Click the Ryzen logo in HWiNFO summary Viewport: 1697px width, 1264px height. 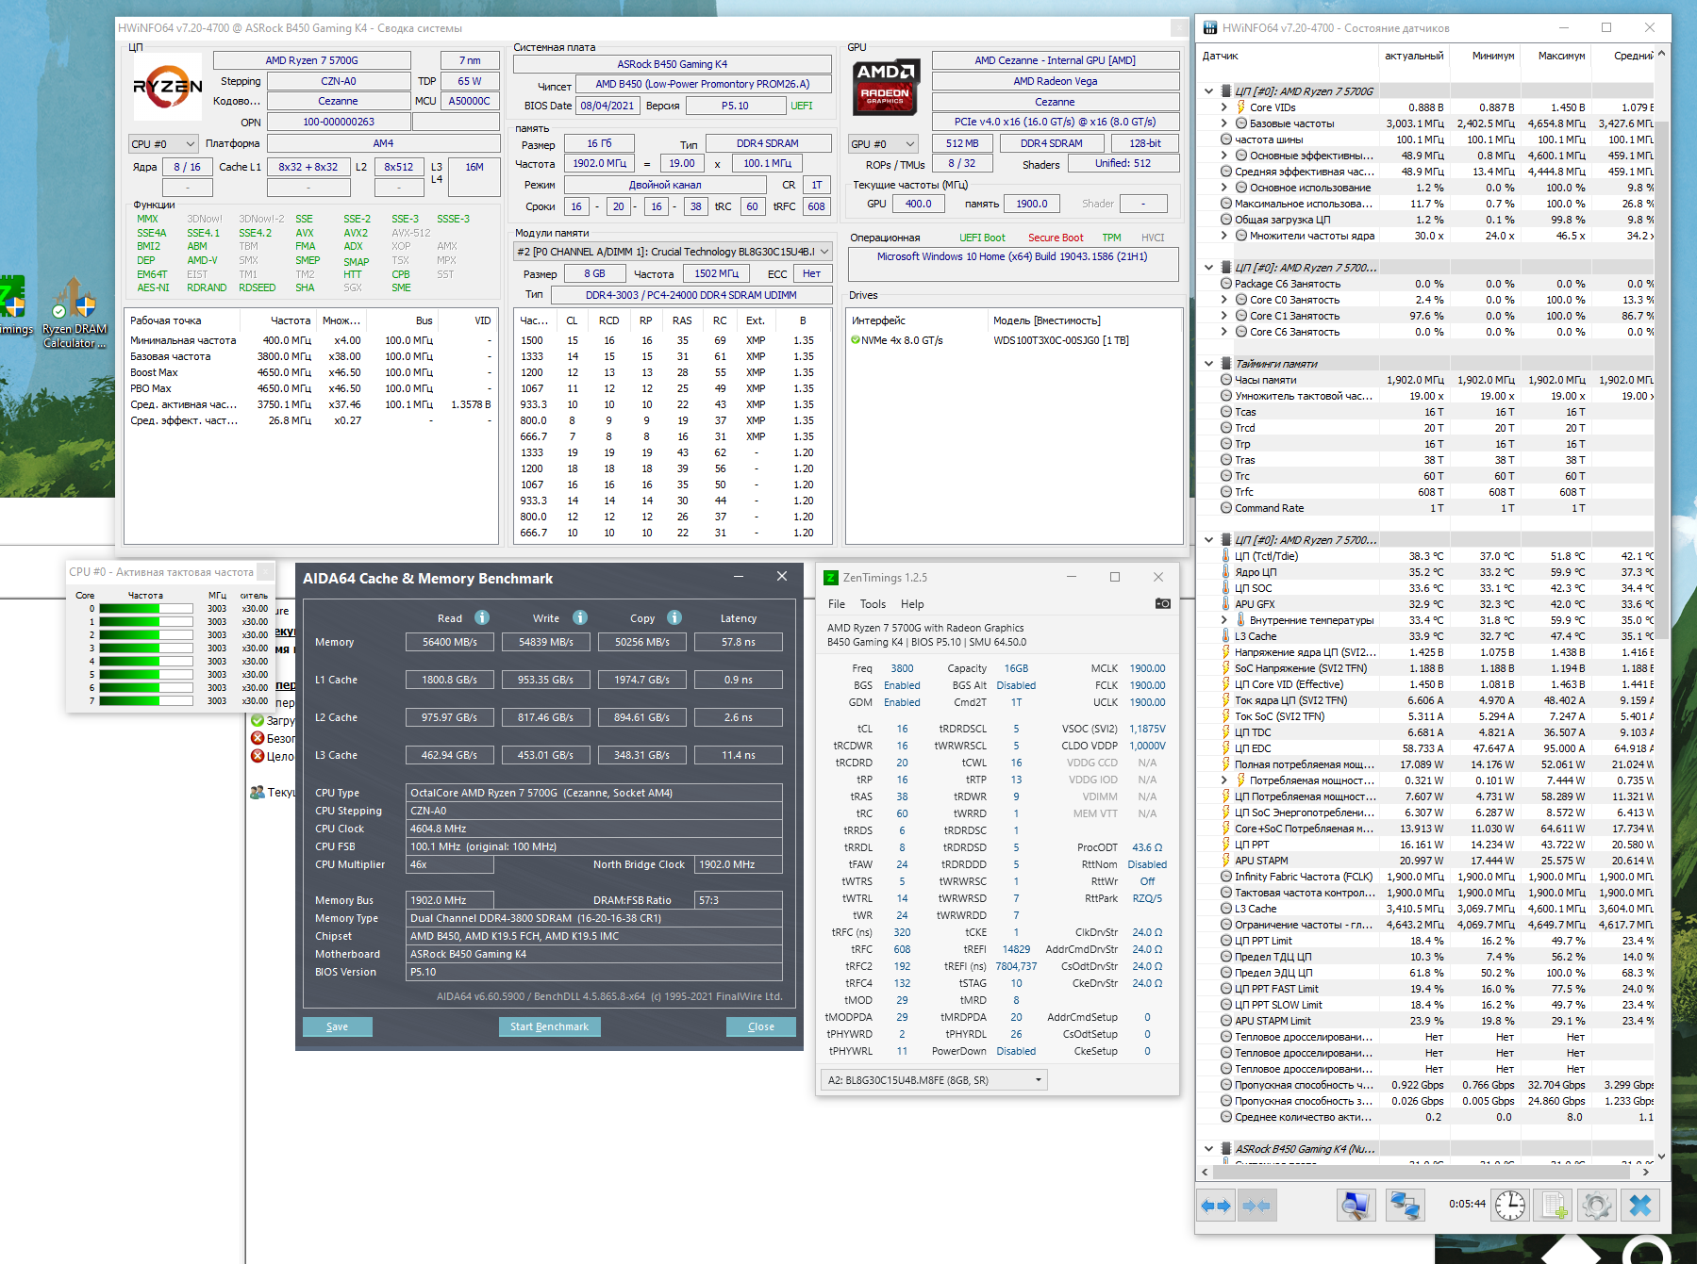tap(168, 88)
